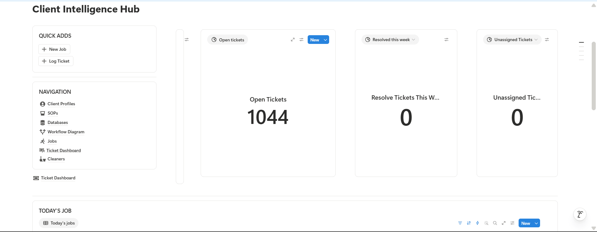Screen dimensions: 597x232
Task: Open dropdown arrow beside New in Today's jobs
Action: tap(536, 223)
